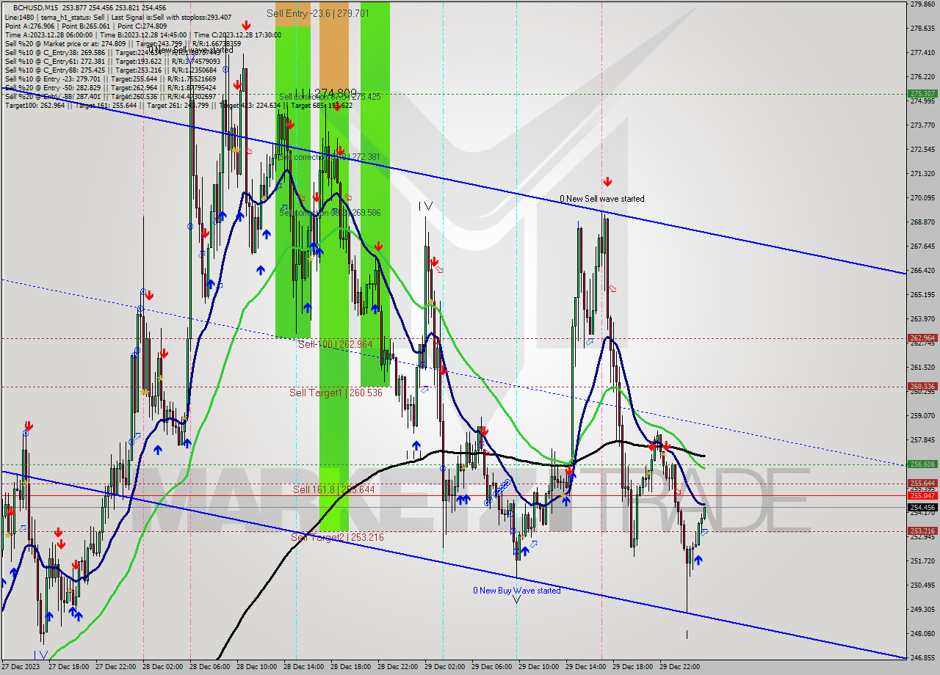
Task: Select the '0 New Buy Wave started' label
Action: pyautogui.click(x=517, y=591)
